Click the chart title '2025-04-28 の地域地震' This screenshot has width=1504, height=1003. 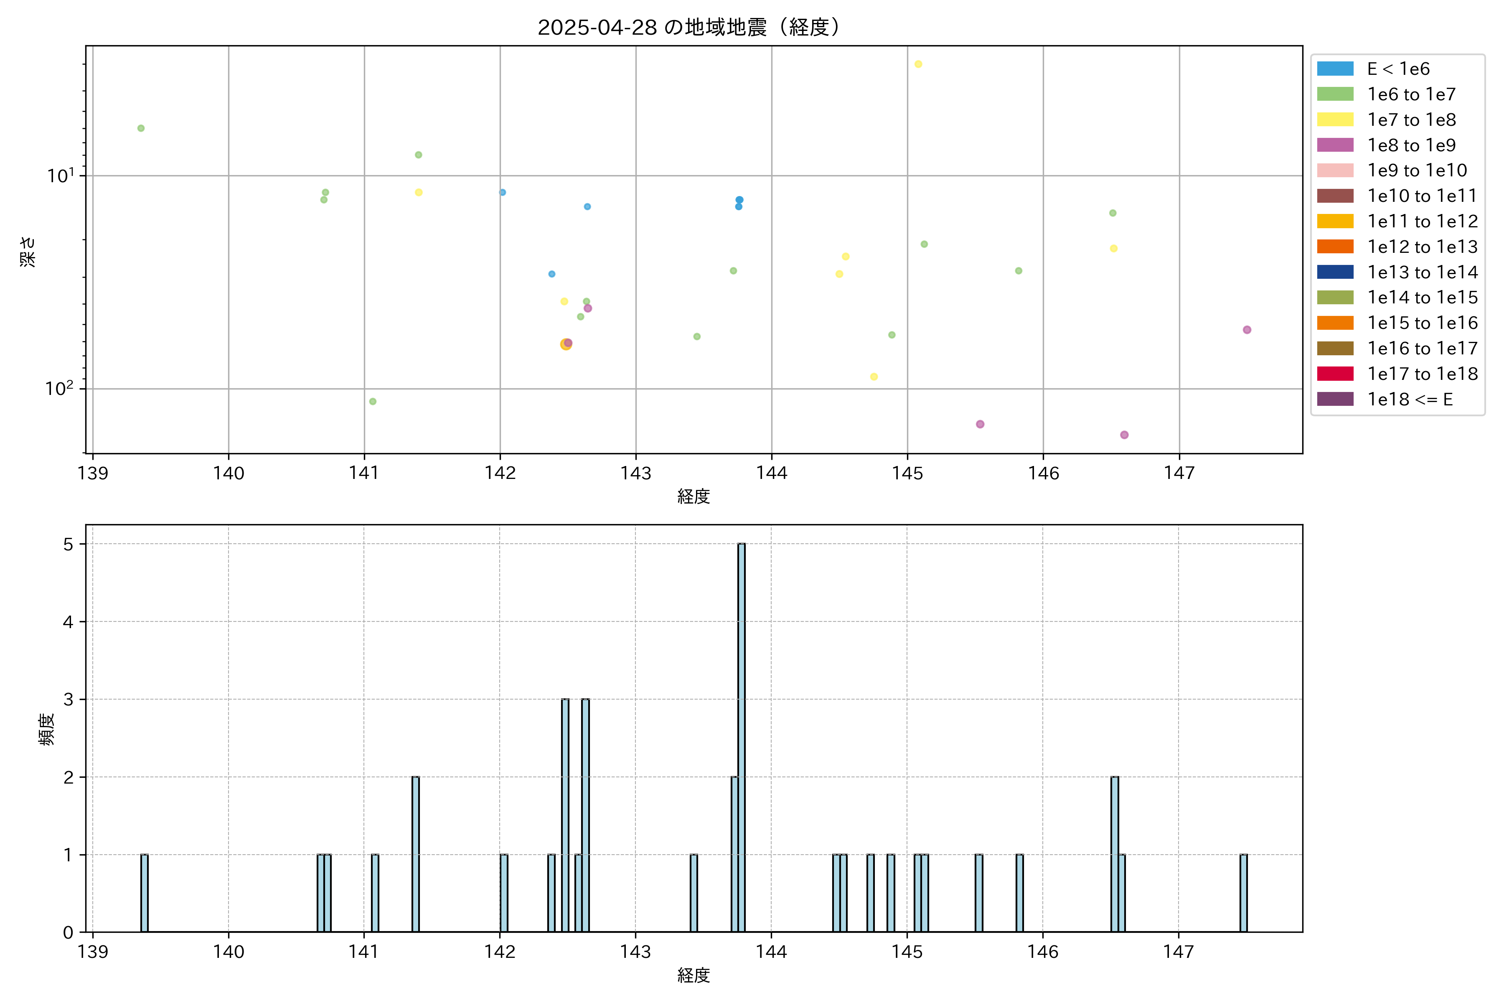coord(688,28)
